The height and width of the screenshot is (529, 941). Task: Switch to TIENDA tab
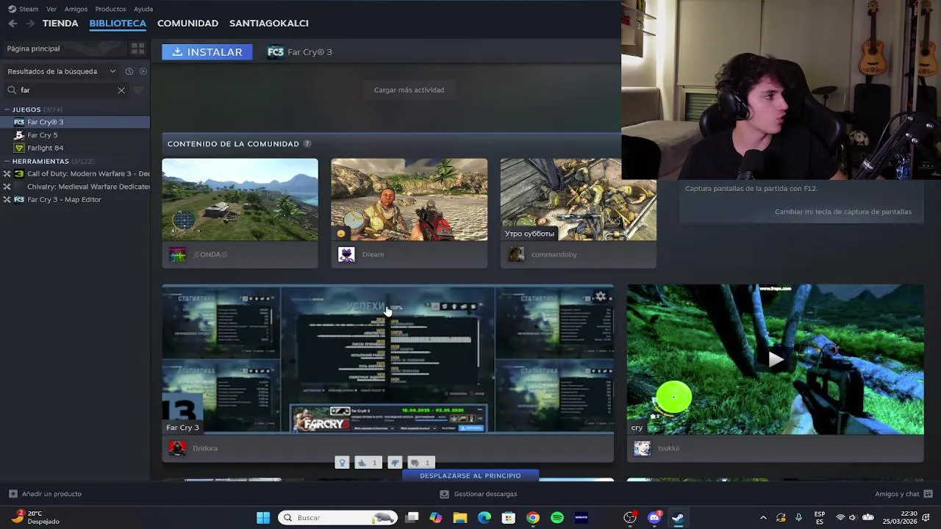click(60, 24)
